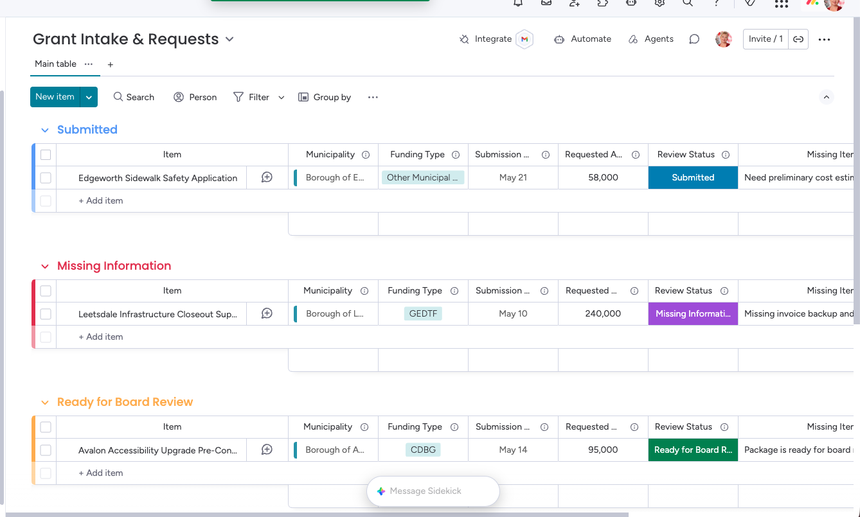The height and width of the screenshot is (517, 860).
Task: Open board options three-dot menu beside Invite
Action: pyautogui.click(x=825, y=39)
